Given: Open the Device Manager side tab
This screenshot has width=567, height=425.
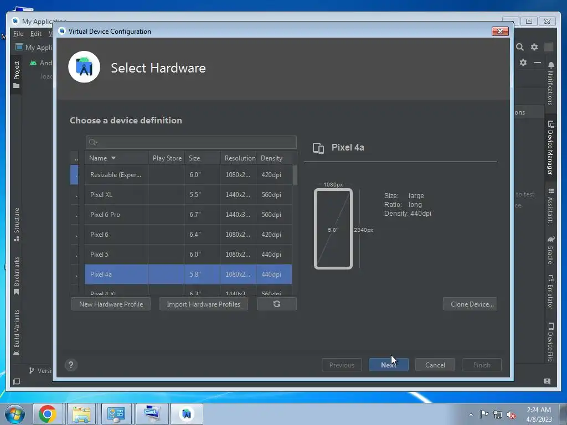Looking at the screenshot, I should [550, 148].
